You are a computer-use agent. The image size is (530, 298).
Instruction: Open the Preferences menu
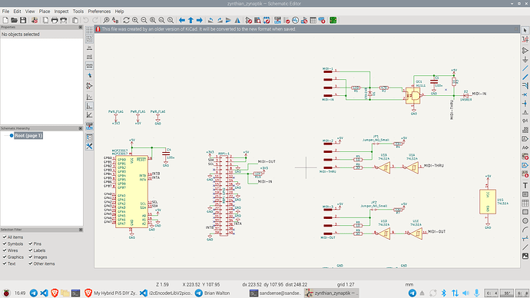coord(99,12)
